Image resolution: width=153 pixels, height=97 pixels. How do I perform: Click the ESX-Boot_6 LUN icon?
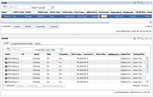pos(6,78)
